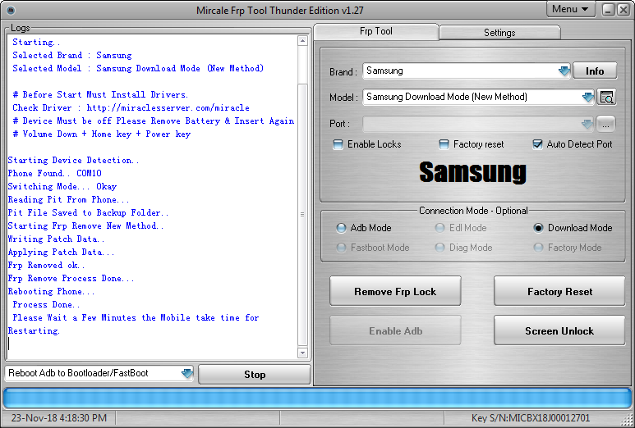The image size is (635, 428).
Task: Switch to the Frp Tool tab
Action: click(x=375, y=31)
